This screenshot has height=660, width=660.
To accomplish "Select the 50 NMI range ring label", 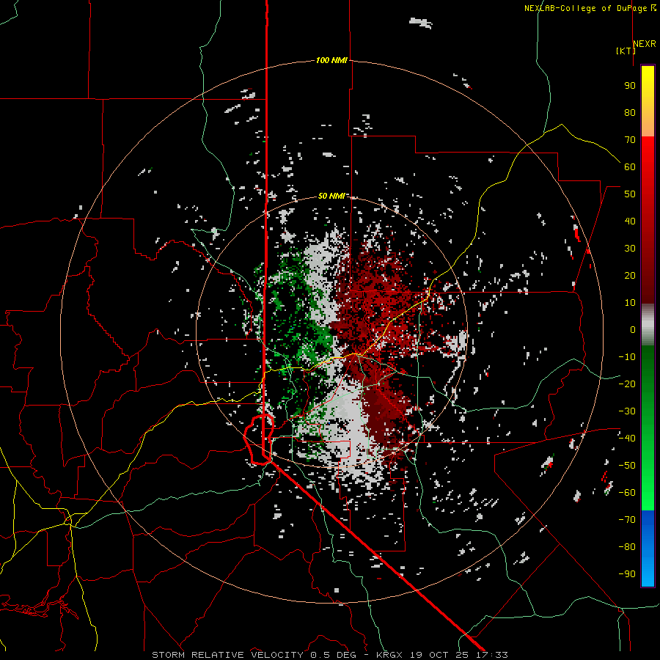I will (331, 196).
